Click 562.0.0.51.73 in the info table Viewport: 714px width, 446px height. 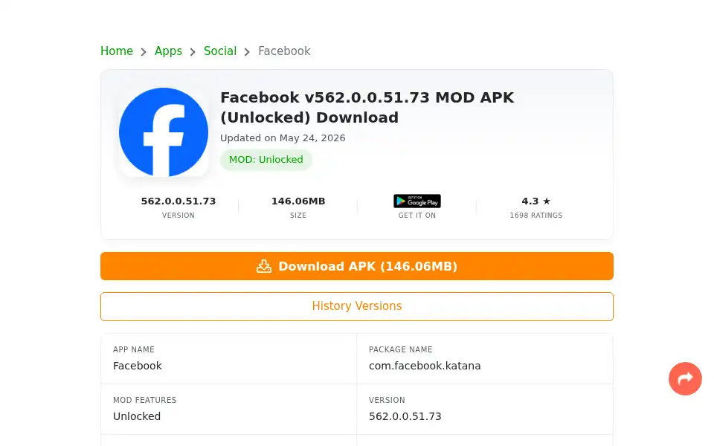(x=405, y=416)
